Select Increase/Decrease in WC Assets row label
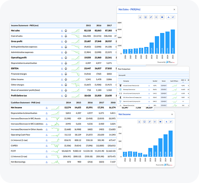This screenshot has height=183, width=199. [26, 118]
